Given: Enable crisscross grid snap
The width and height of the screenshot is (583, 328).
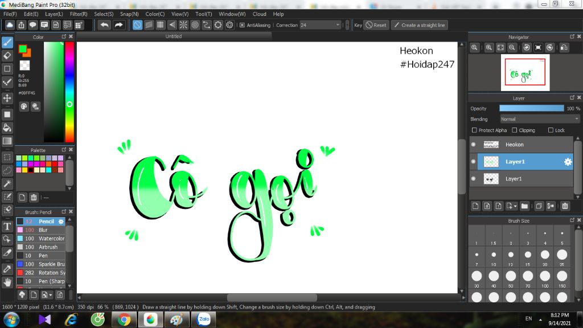Looking at the screenshot, I should [160, 25].
